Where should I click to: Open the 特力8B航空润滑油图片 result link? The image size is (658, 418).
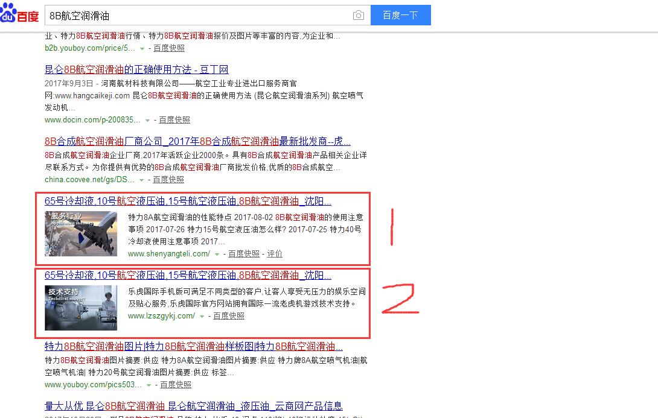pos(192,346)
